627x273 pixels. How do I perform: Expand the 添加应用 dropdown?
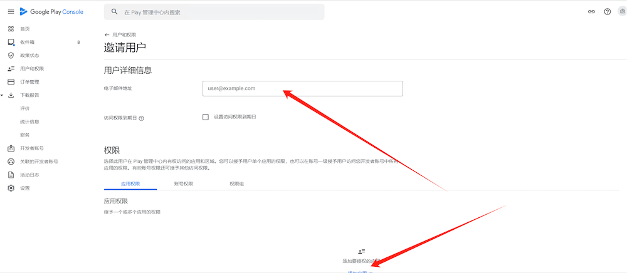360,271
